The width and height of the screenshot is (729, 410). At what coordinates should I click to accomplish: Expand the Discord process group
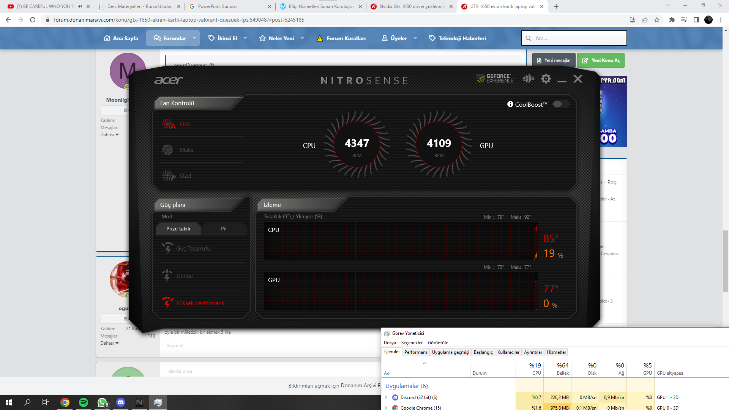(x=386, y=397)
